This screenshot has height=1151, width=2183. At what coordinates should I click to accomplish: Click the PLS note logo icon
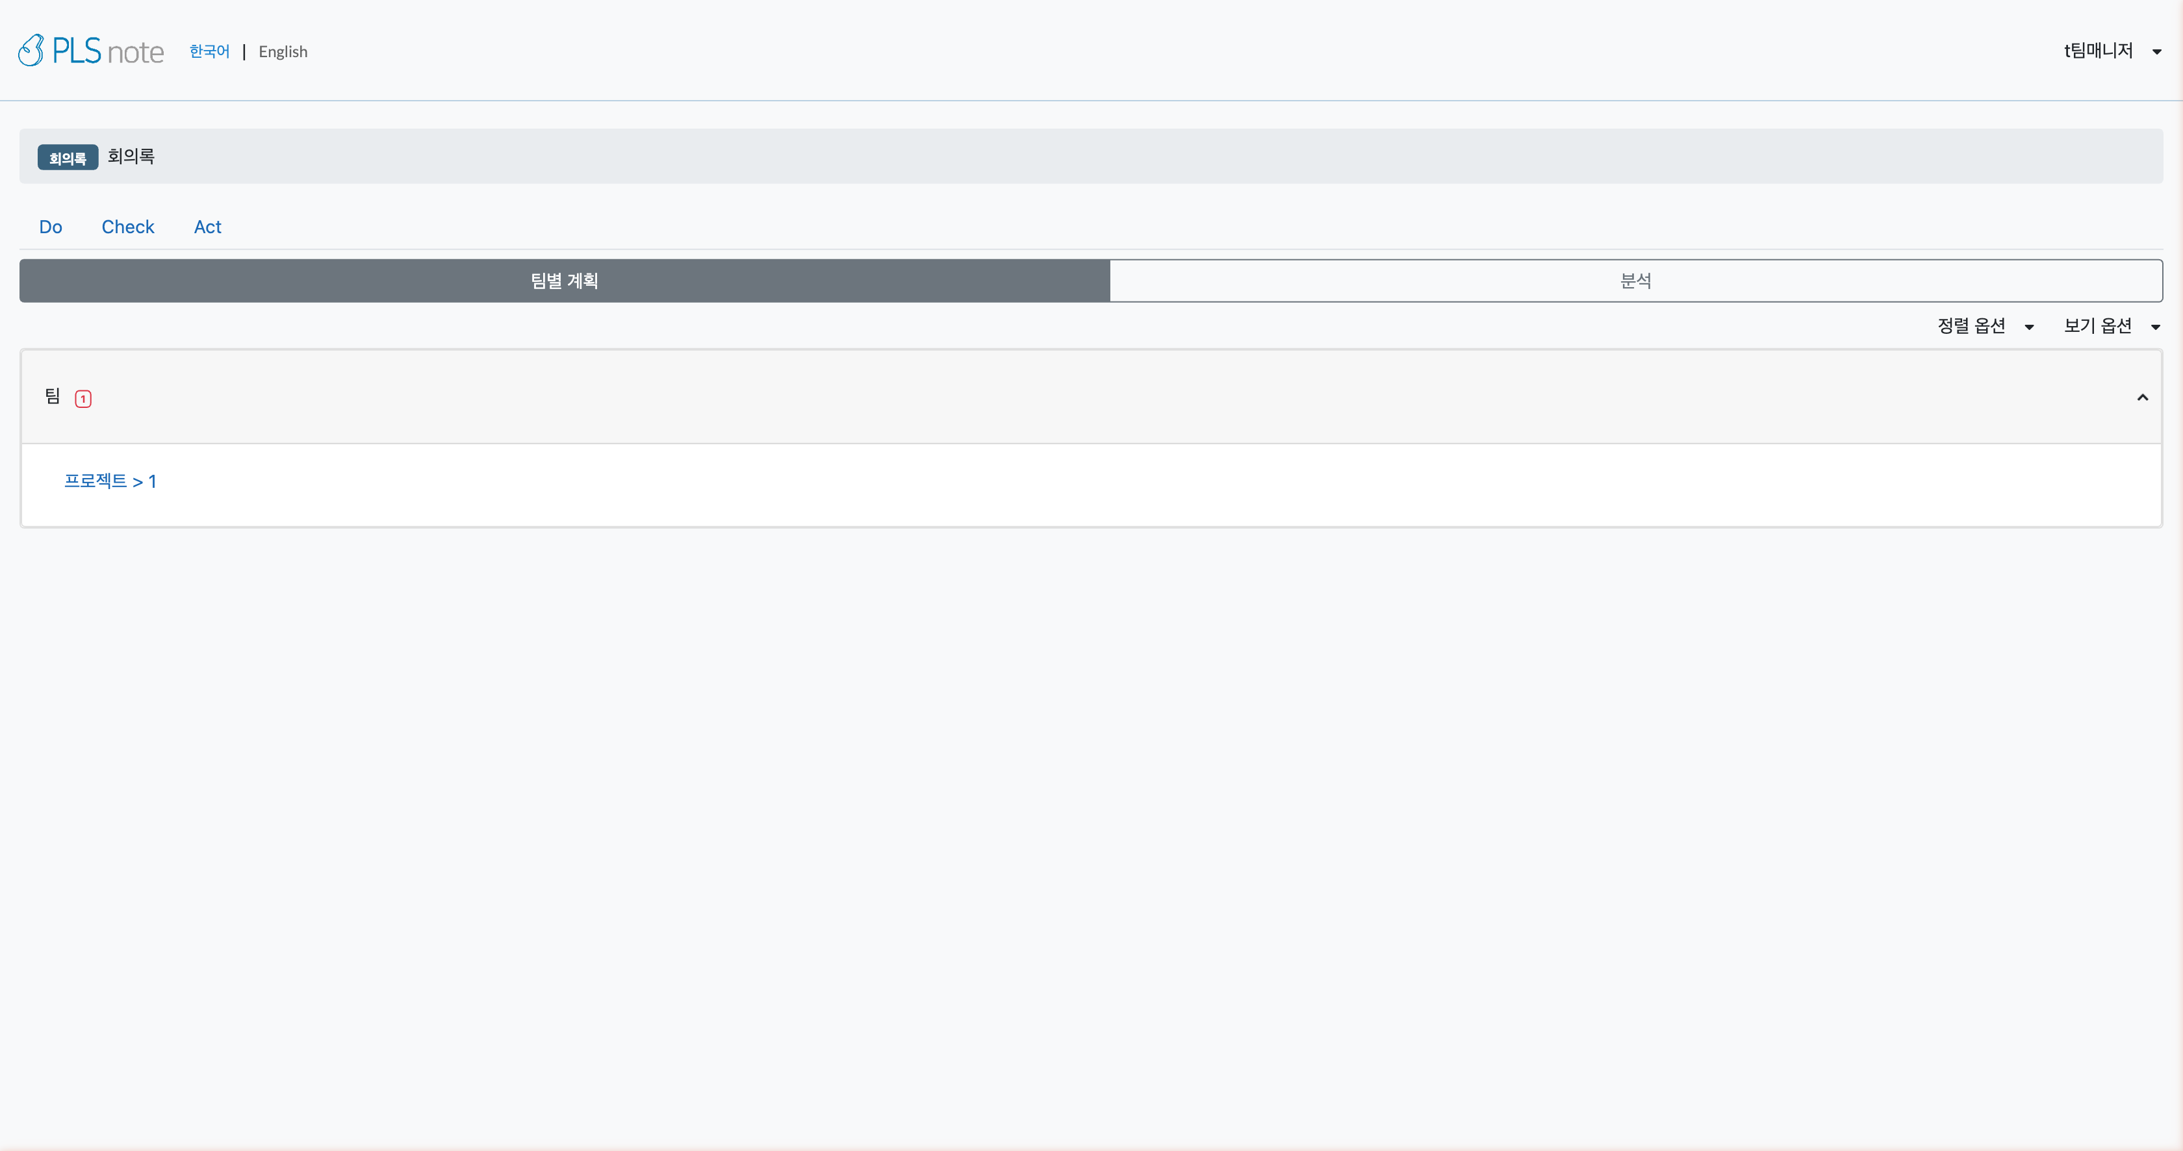[x=31, y=51]
